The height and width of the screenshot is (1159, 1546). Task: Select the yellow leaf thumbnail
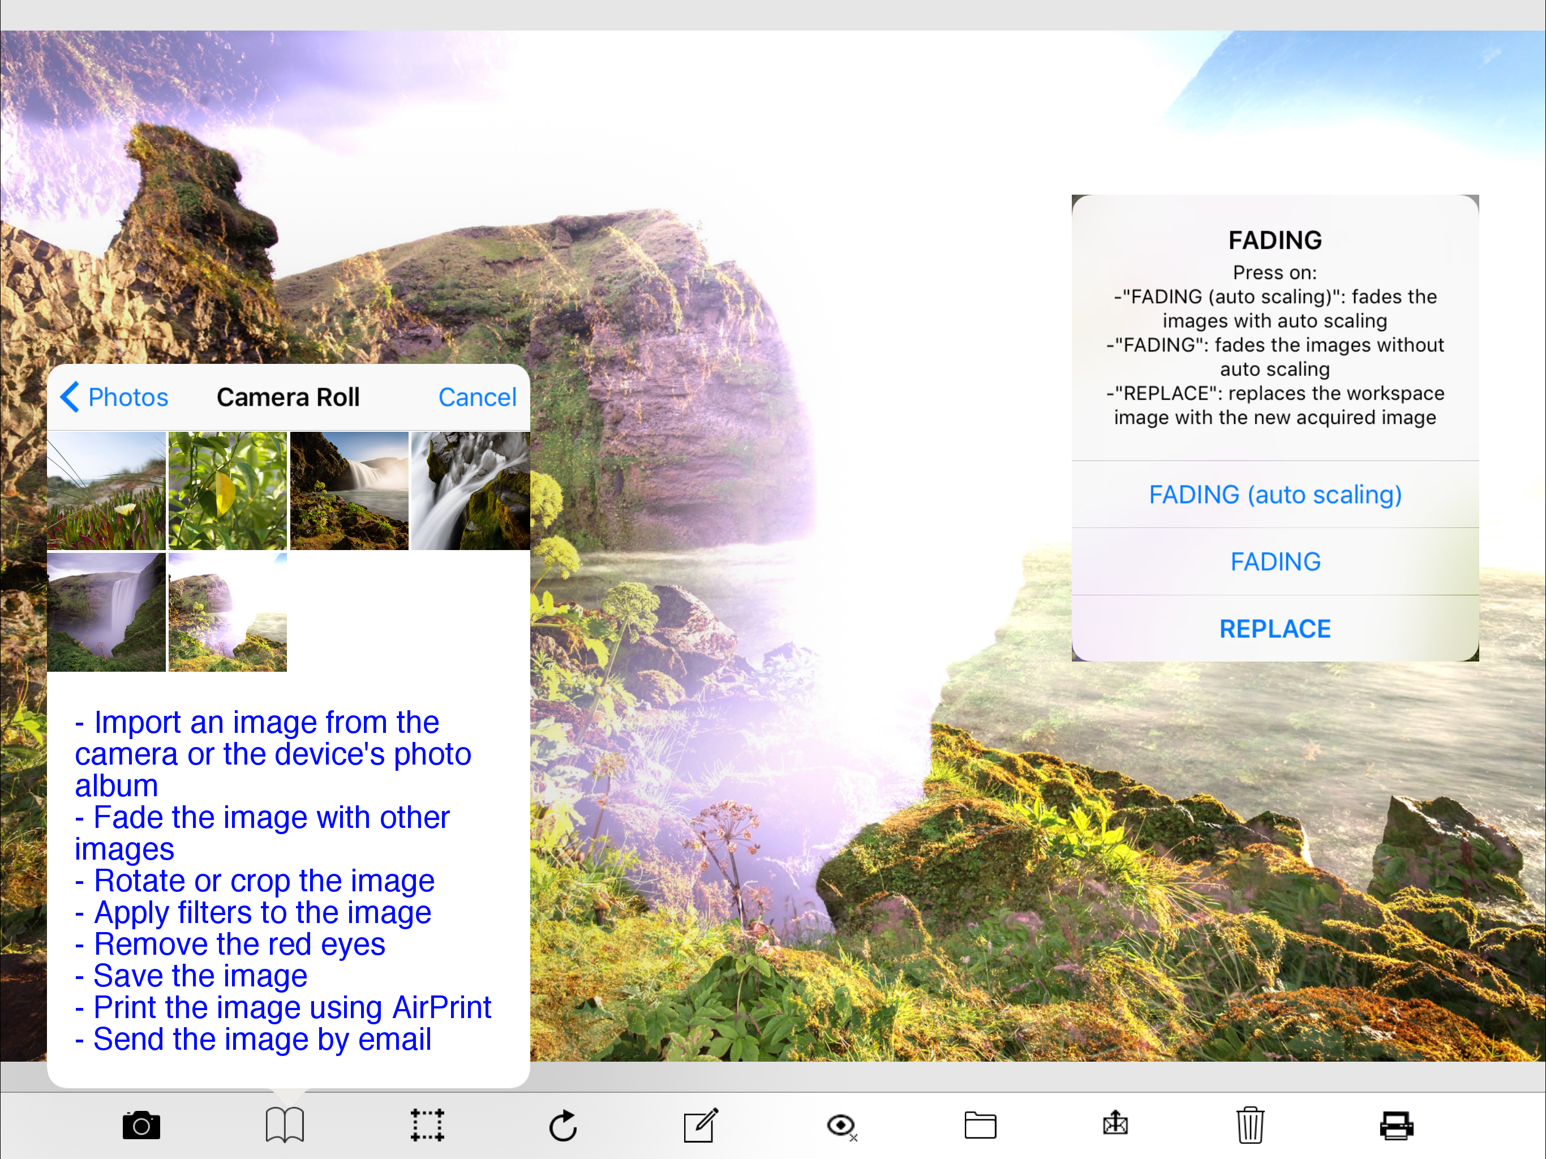[228, 491]
